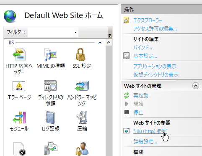The image size is (202, 156).
Task: Open the MIME の種類 feature icon
Action: click(51, 54)
